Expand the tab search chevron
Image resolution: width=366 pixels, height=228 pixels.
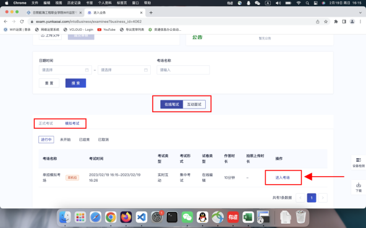point(360,12)
